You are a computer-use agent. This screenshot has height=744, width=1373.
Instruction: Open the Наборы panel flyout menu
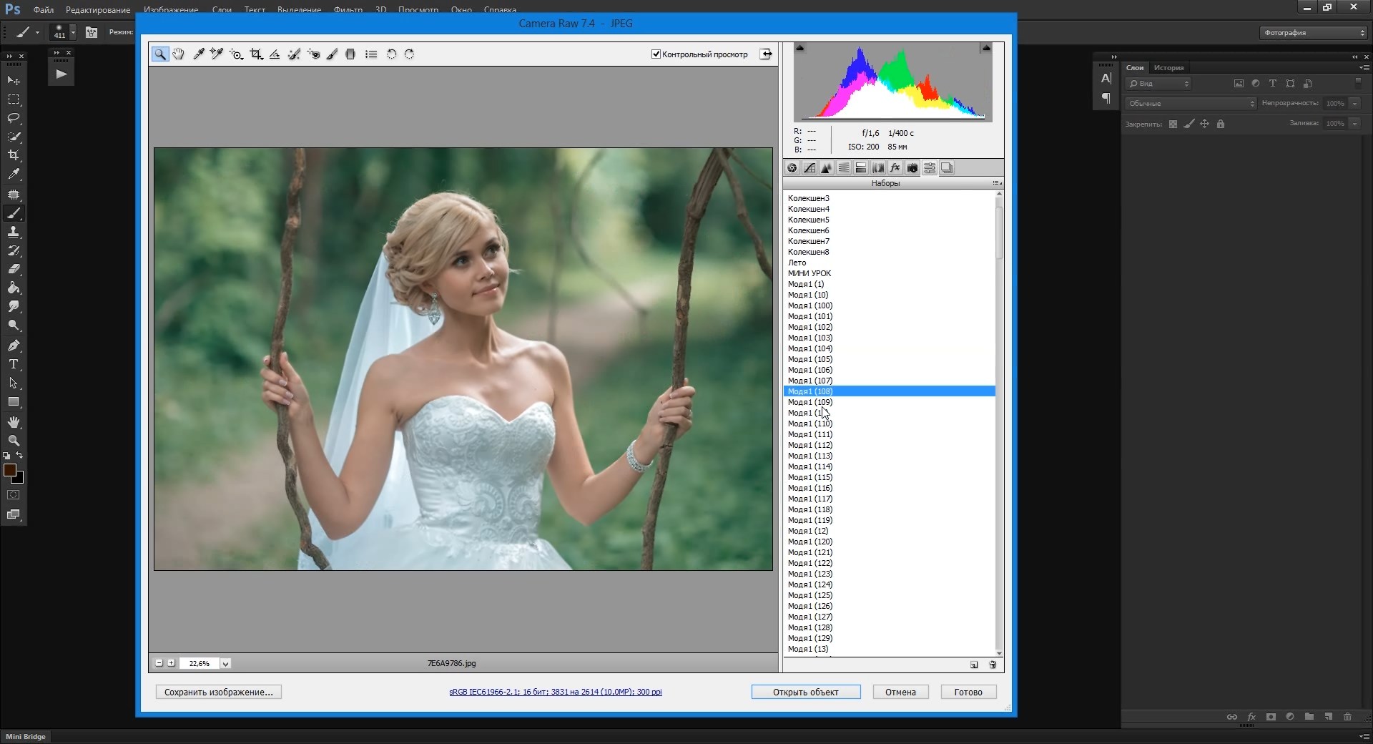[x=997, y=184]
